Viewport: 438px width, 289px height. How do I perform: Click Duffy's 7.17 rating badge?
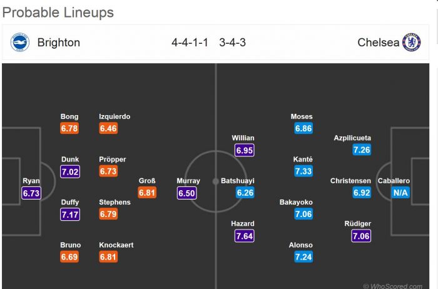[69, 215]
